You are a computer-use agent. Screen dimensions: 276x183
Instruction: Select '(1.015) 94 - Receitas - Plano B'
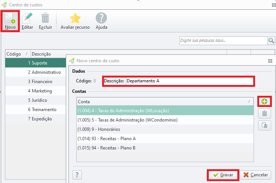click(x=165, y=148)
